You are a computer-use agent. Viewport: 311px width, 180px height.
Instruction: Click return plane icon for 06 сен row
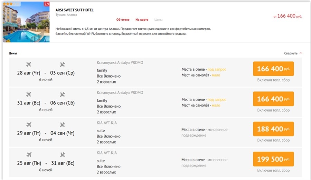point(62,94)
